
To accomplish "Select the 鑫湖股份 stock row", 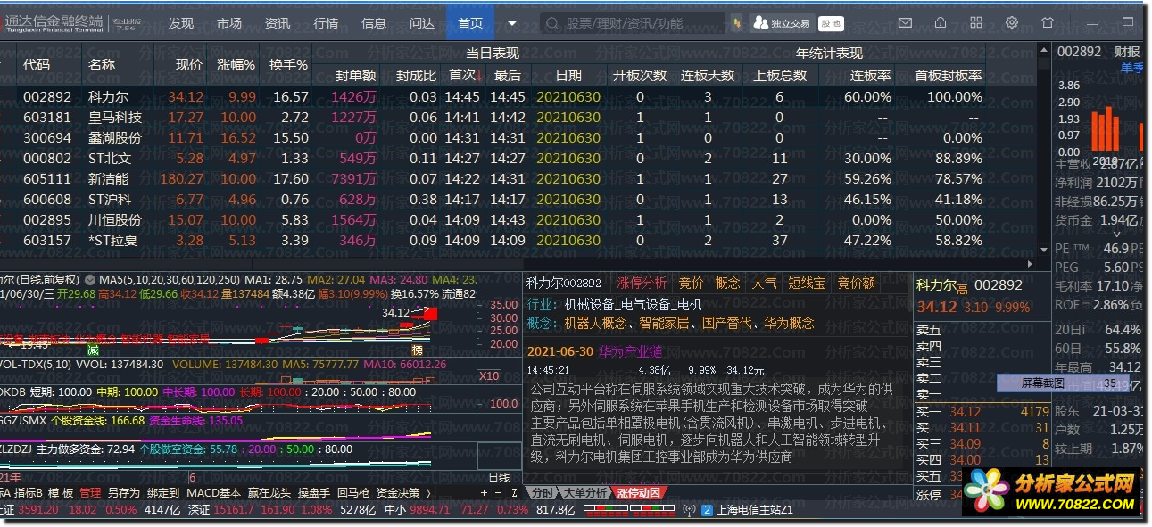I will pos(519,137).
